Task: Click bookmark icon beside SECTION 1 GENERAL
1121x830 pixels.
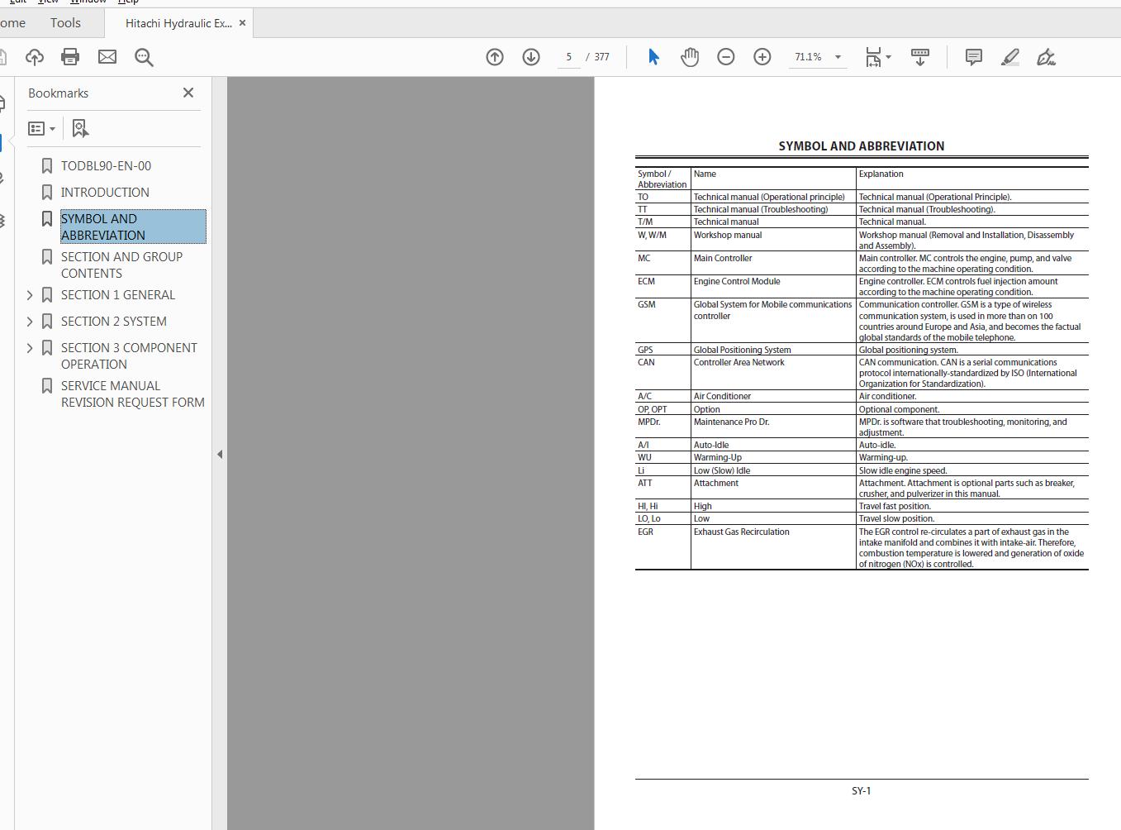Action: (47, 295)
